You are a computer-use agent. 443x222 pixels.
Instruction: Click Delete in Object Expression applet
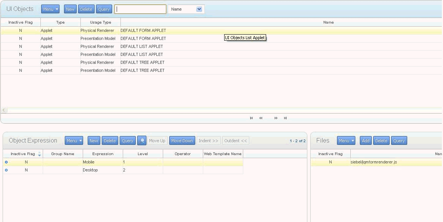point(110,141)
